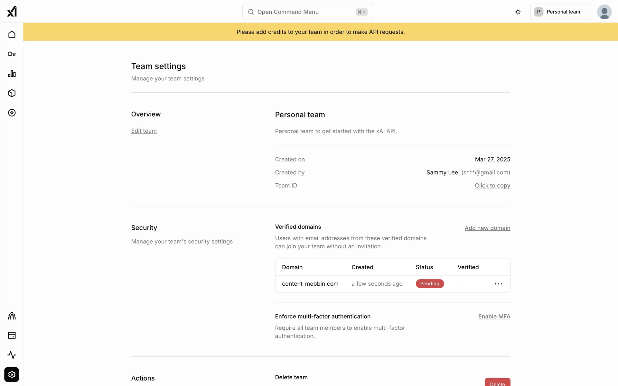The image size is (618, 386).
Task: Open activity pulse icon in sidebar
Action: 12,355
